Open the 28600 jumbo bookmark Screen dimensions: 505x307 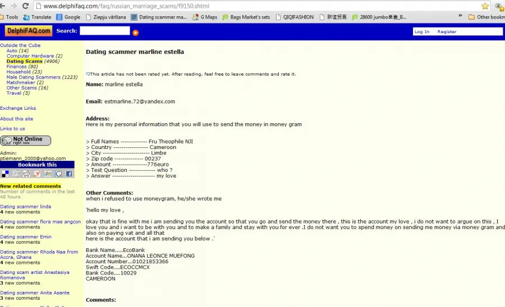click(x=379, y=17)
